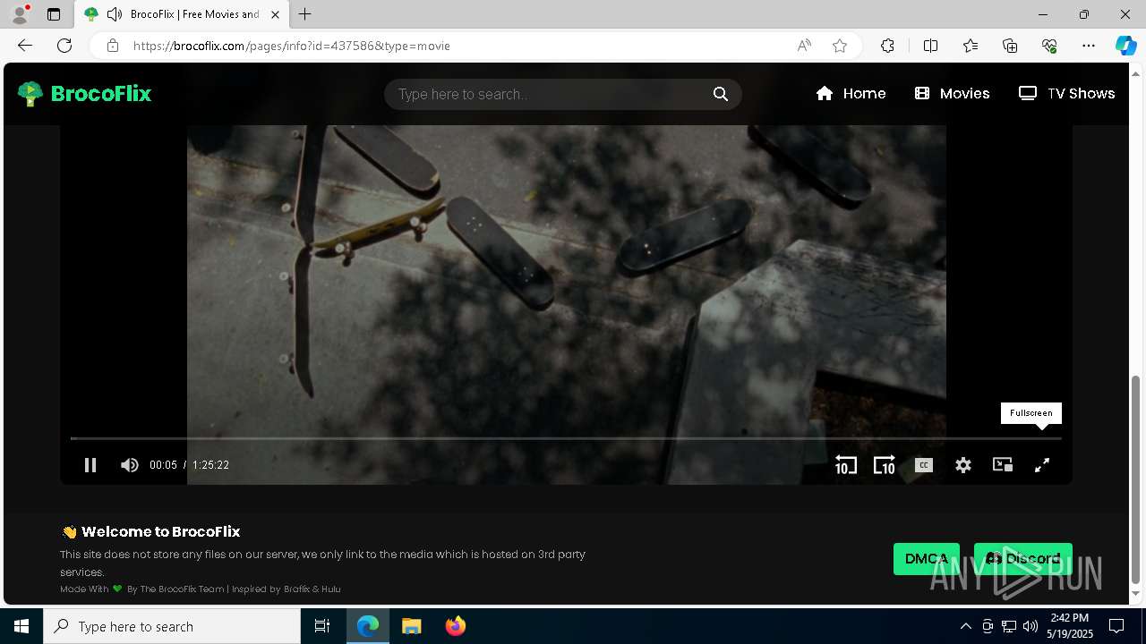Click the site search magnifier icon

(721, 94)
